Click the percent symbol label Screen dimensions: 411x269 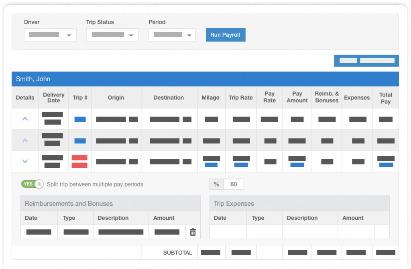tap(216, 184)
